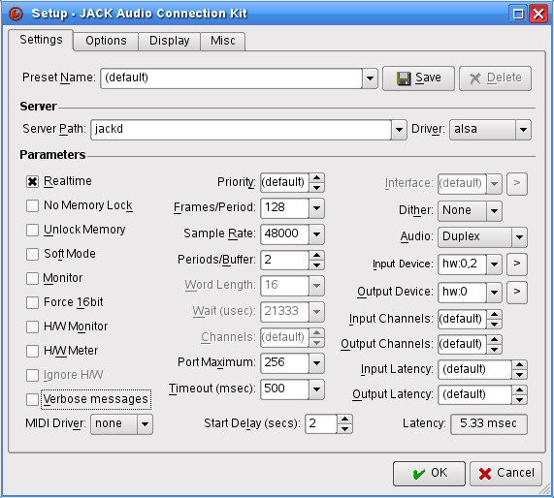This screenshot has width=554, height=498.
Task: Increase the Input Channels value
Action: pyautogui.click(x=494, y=314)
